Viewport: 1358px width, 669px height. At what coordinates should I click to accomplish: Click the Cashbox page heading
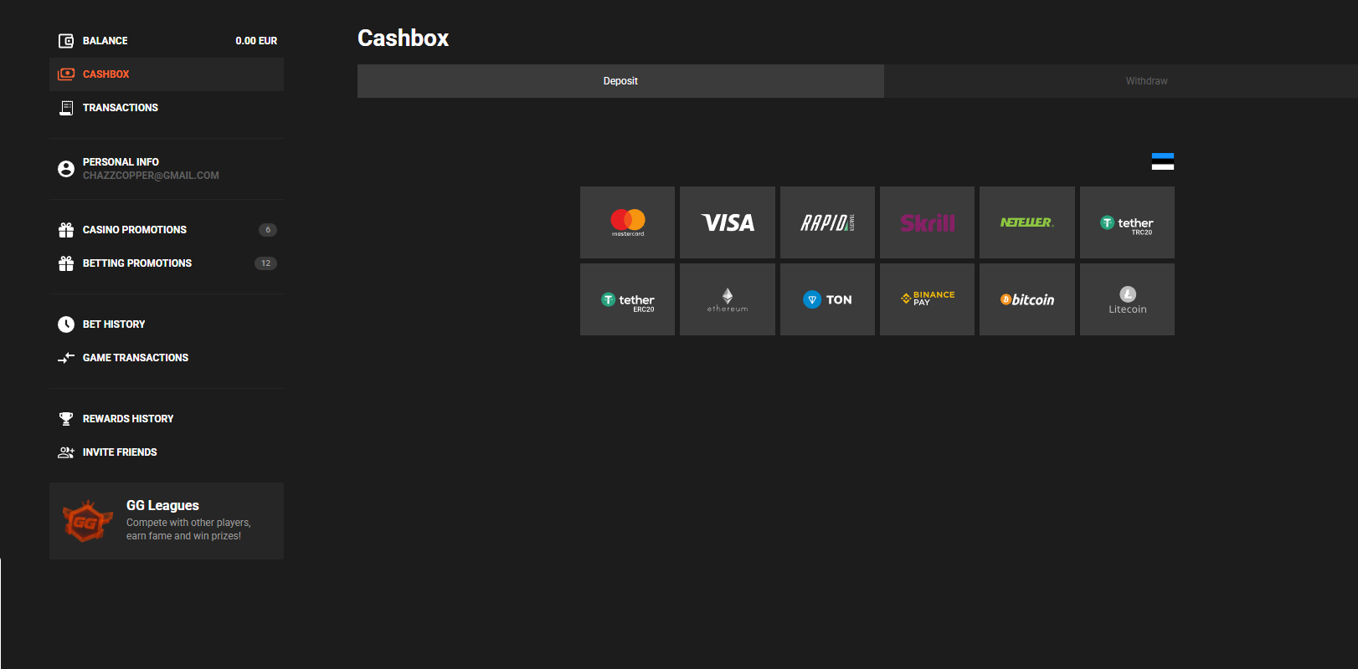(403, 38)
